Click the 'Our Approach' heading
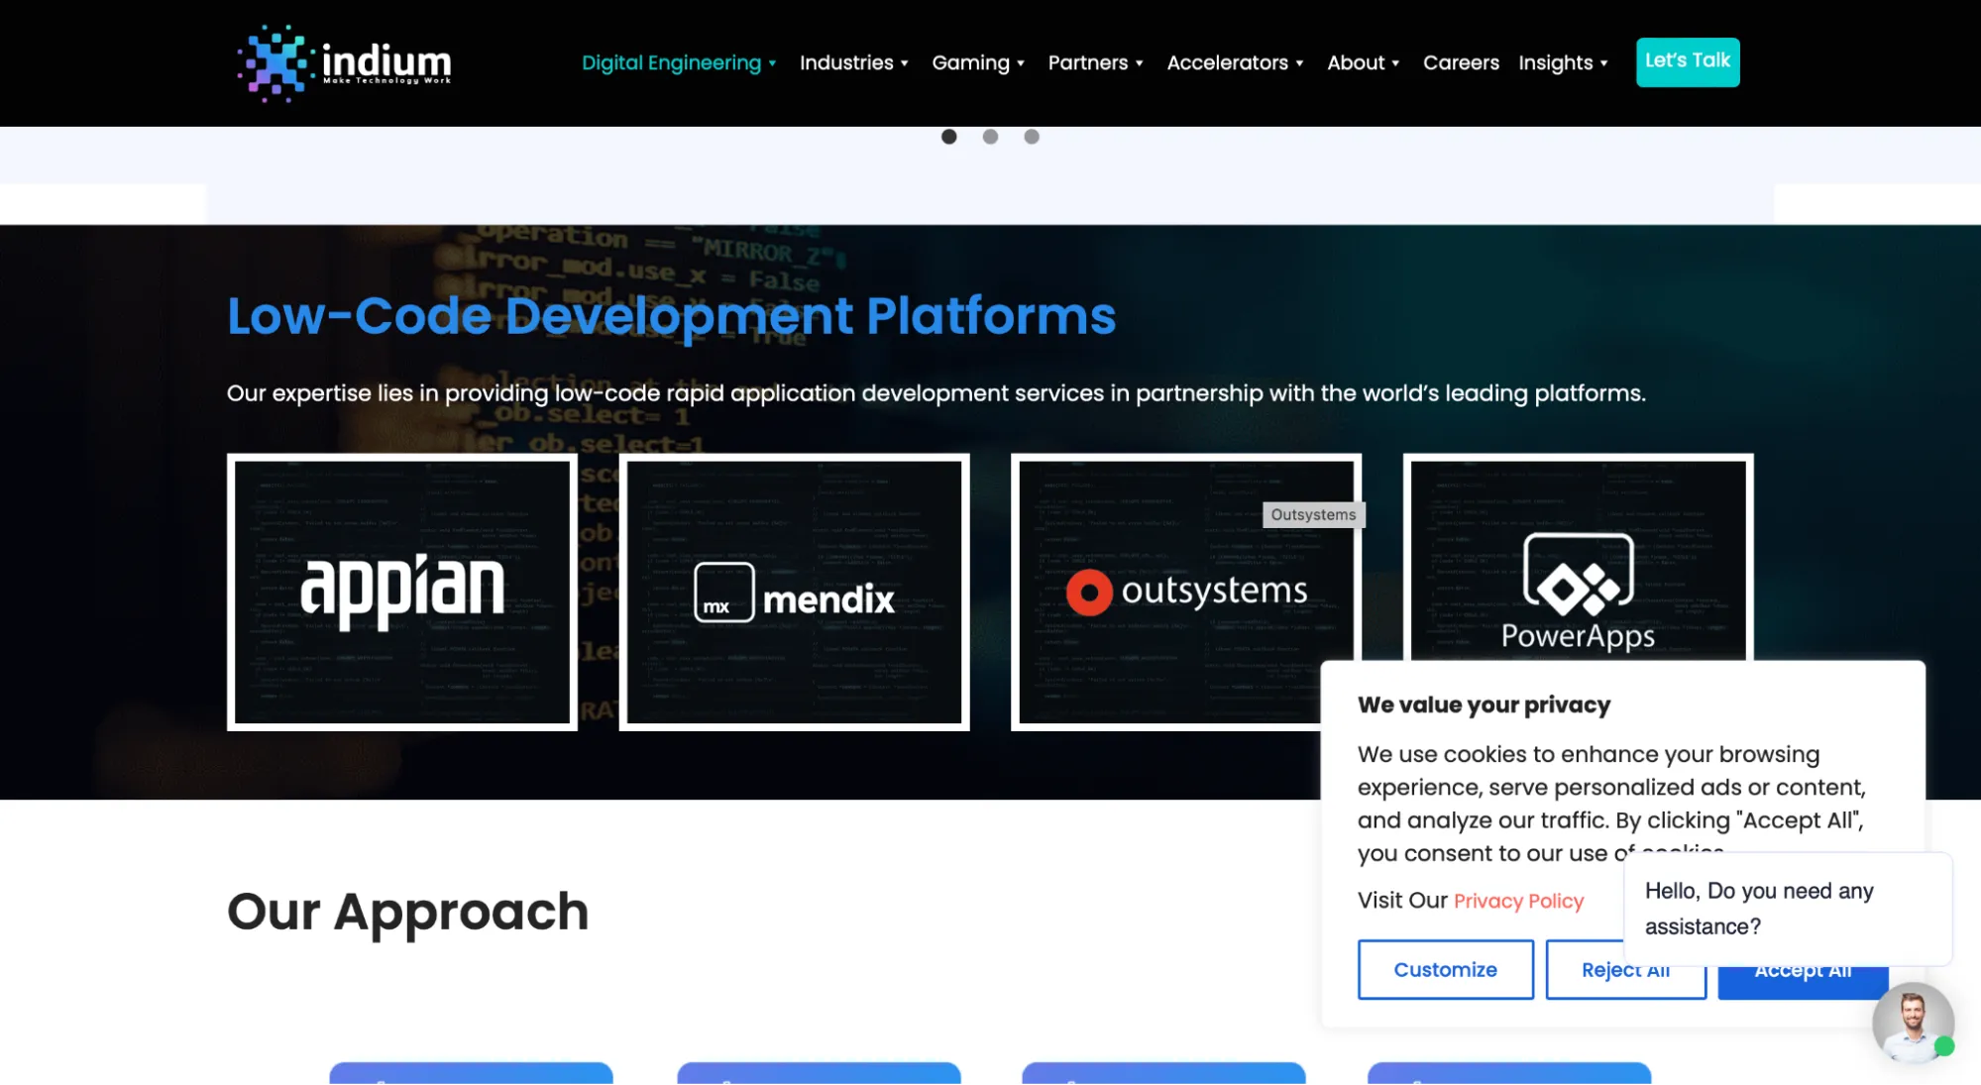 point(407,912)
